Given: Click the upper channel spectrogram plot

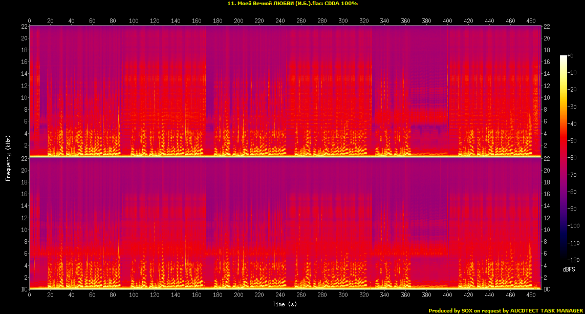Looking at the screenshot, I should pyautogui.click(x=285, y=90).
